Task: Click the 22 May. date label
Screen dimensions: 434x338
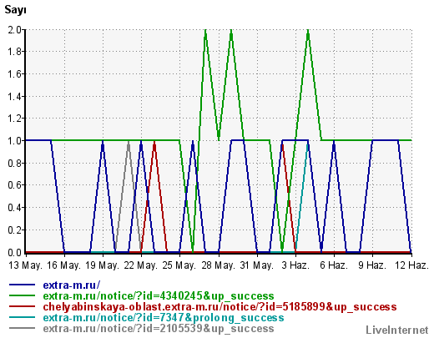Action: (x=141, y=265)
